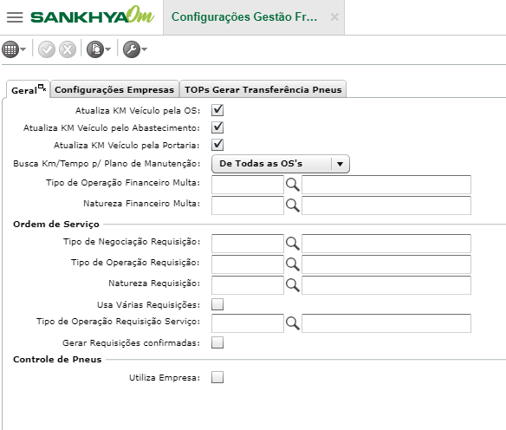Open Tipo de Negociação Requisição search magnifier
This screenshot has width=506, height=430.
292,244
